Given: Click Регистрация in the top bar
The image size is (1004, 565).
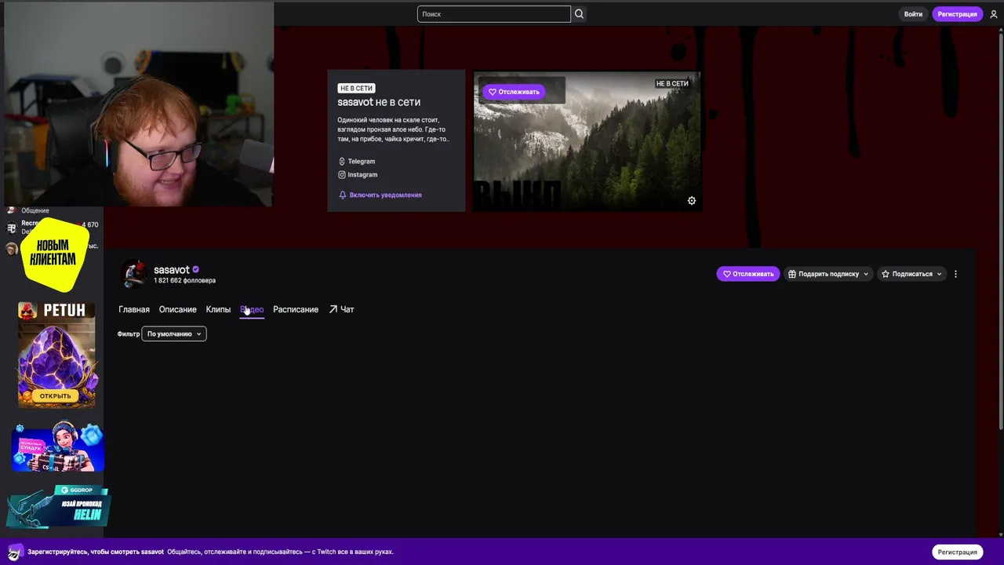Looking at the screenshot, I should (x=957, y=14).
